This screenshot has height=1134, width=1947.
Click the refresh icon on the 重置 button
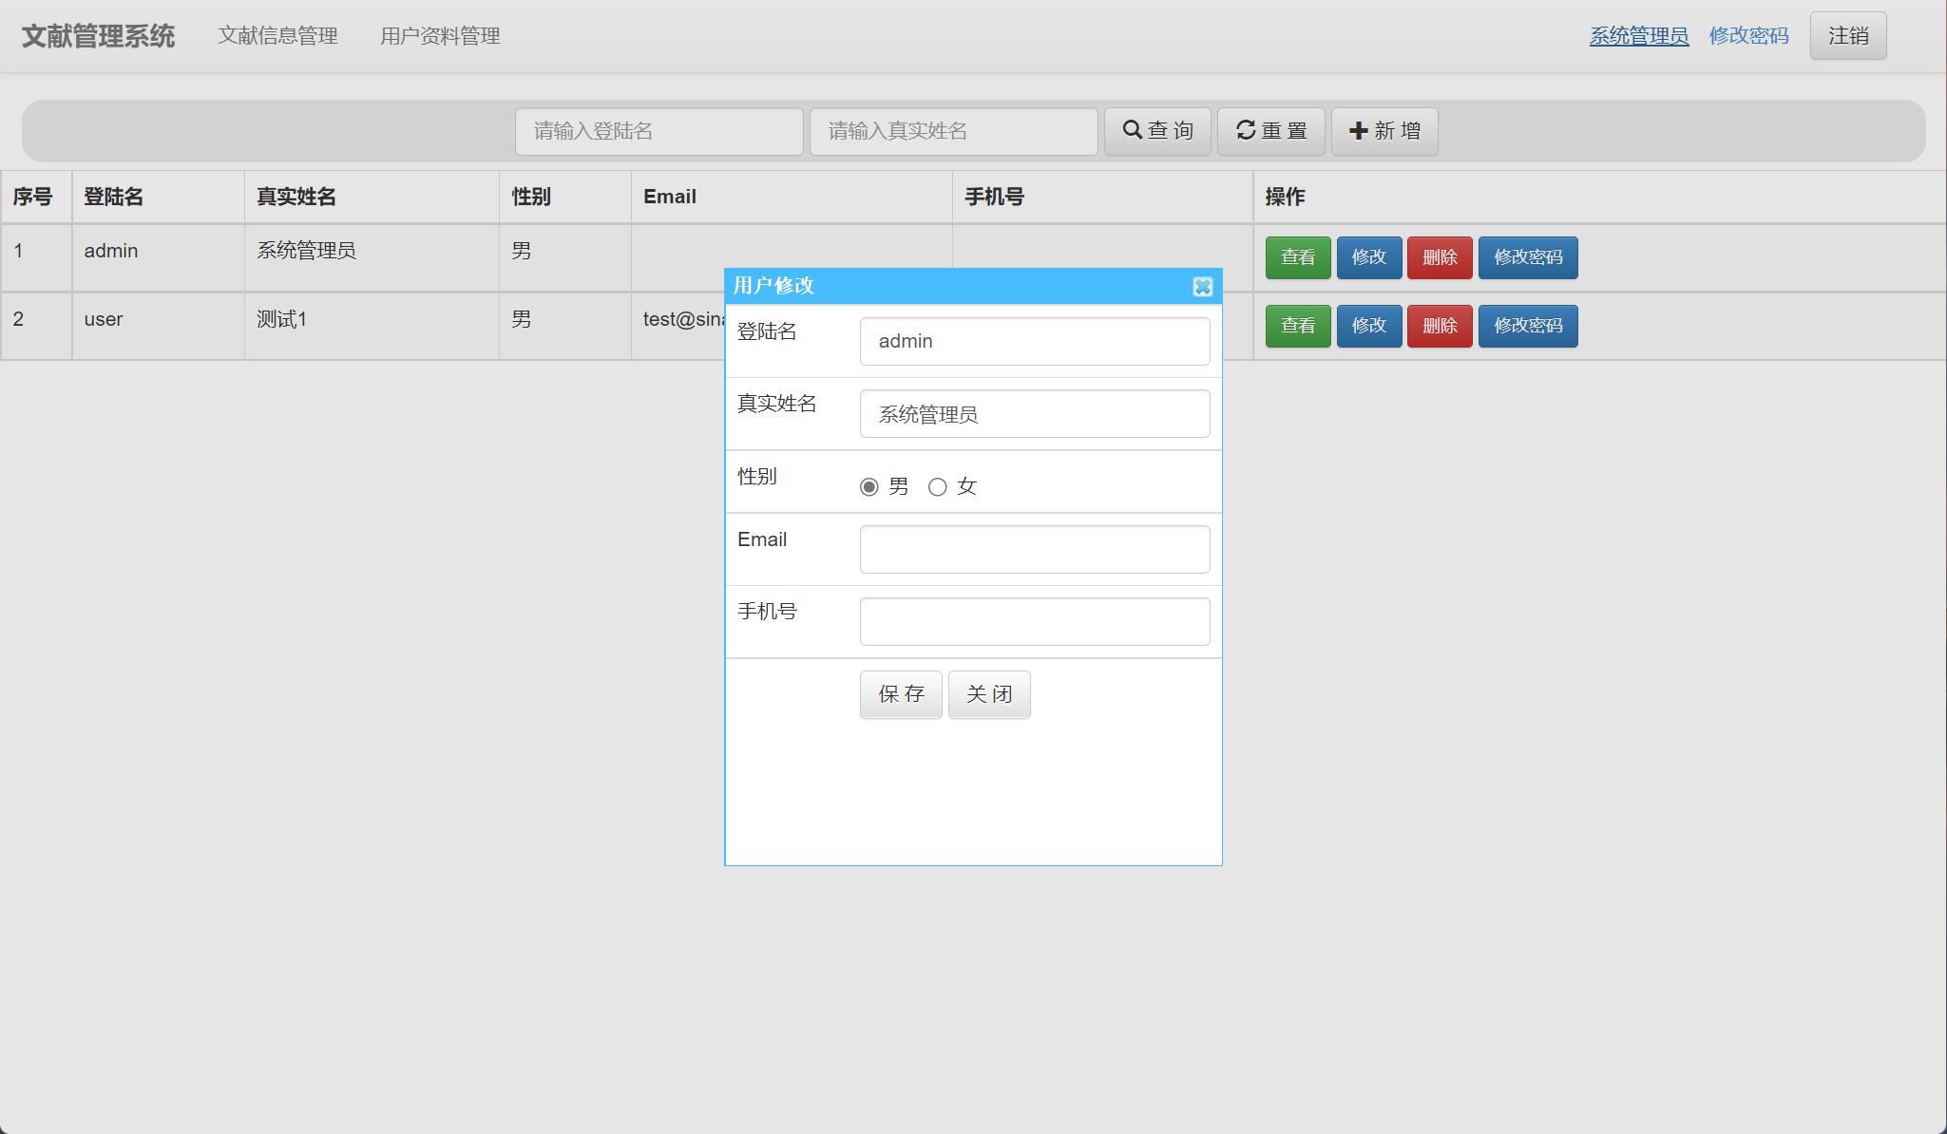point(1246,131)
